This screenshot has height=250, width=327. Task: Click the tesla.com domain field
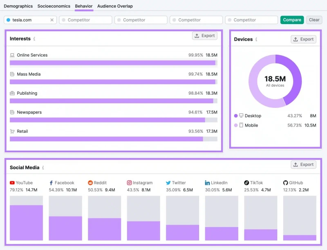[x=30, y=20]
